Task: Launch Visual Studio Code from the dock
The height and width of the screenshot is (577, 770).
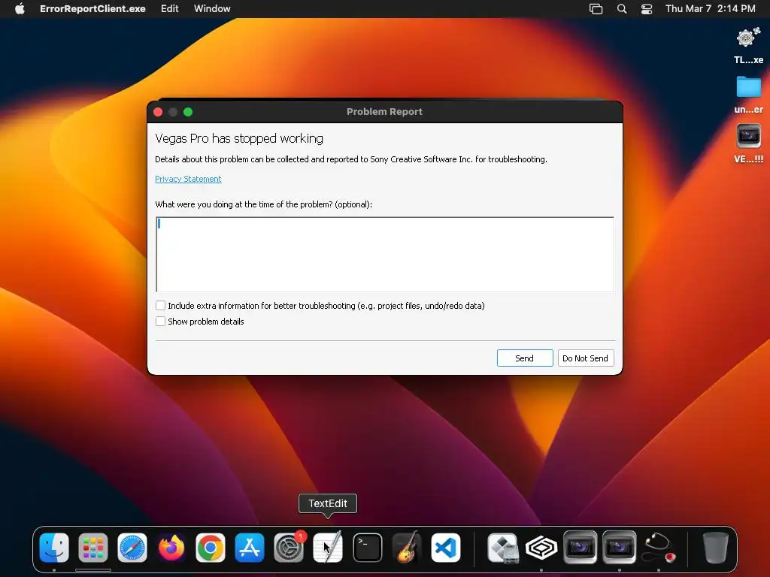Action: [x=446, y=548]
